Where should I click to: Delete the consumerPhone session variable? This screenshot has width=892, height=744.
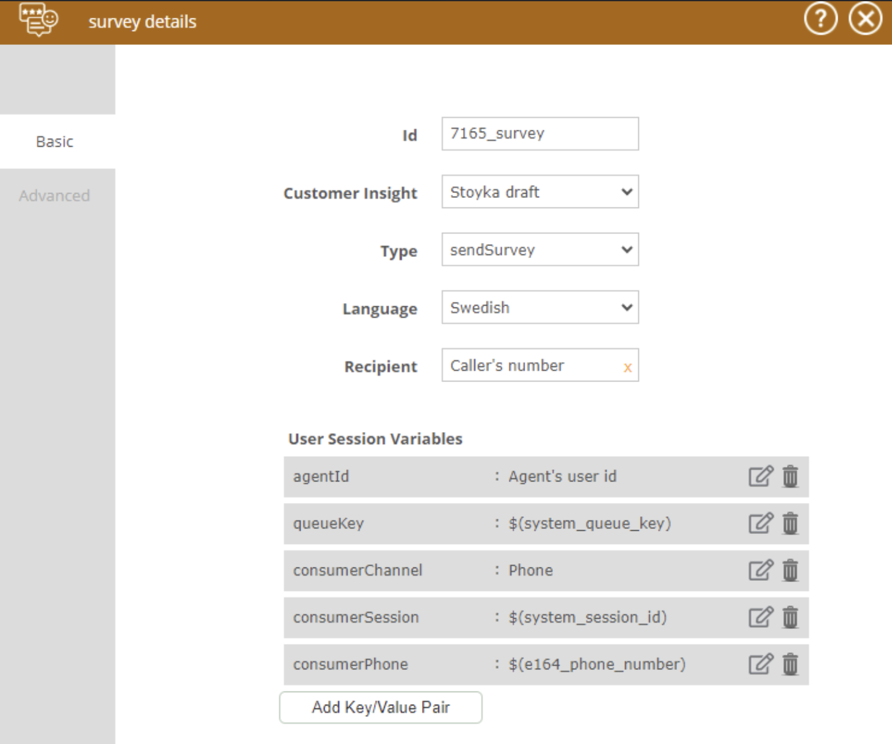[790, 664]
